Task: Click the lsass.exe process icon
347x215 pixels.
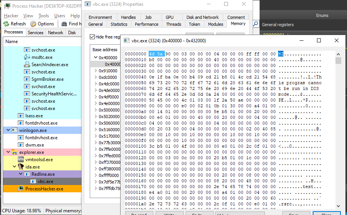Action: tap(20, 115)
